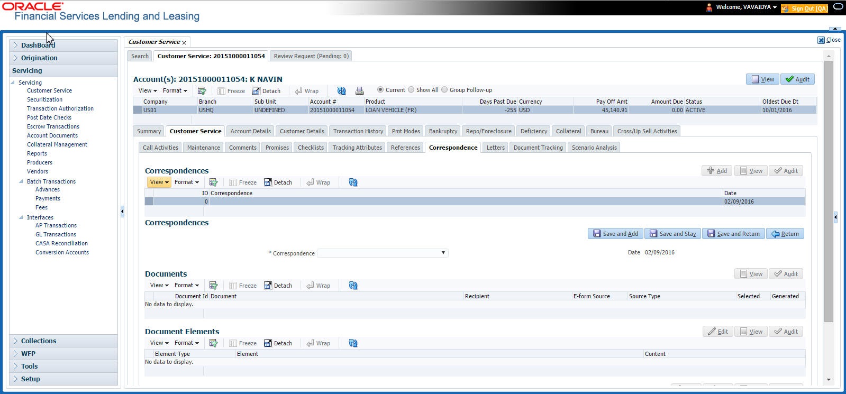Collapse the left navigation pane with the splitter arrow
The width and height of the screenshot is (846, 394).
coord(122,211)
